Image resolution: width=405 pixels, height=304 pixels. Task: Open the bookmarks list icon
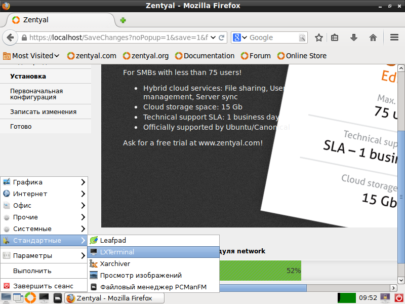click(x=335, y=37)
